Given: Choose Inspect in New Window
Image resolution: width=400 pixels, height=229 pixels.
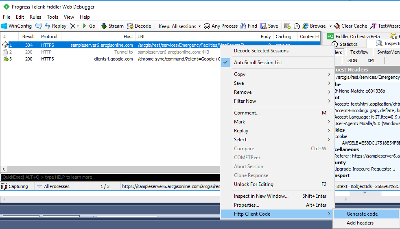Looking at the screenshot, I should (x=277, y=196).
